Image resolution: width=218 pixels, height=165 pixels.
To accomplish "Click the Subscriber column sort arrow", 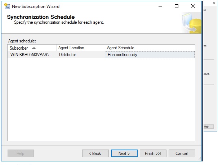I will click(34, 48).
